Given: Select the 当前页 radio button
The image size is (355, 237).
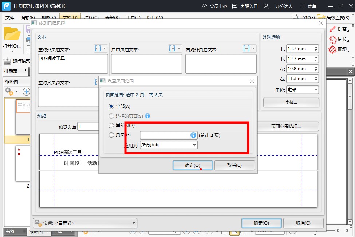Looking at the screenshot, I should (111, 125).
